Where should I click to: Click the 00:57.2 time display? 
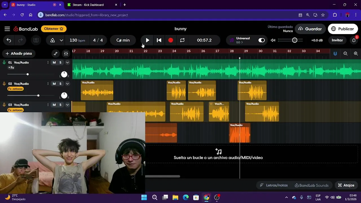point(204,40)
